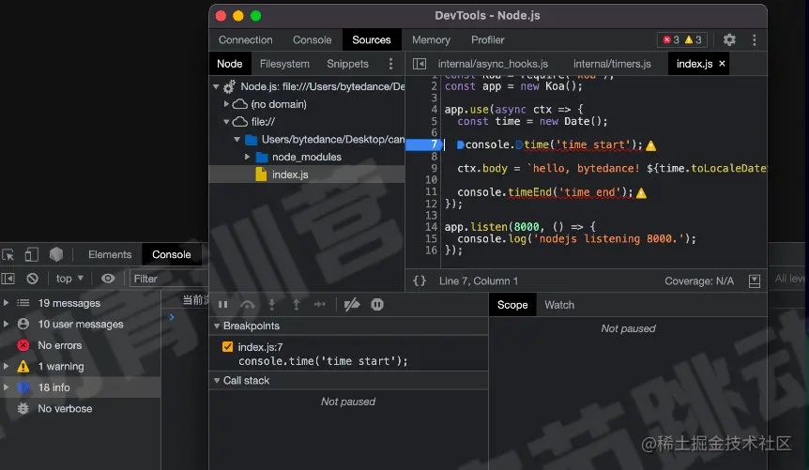Focus the console Filter field
Screen dimensions: 809x470
[169, 279]
